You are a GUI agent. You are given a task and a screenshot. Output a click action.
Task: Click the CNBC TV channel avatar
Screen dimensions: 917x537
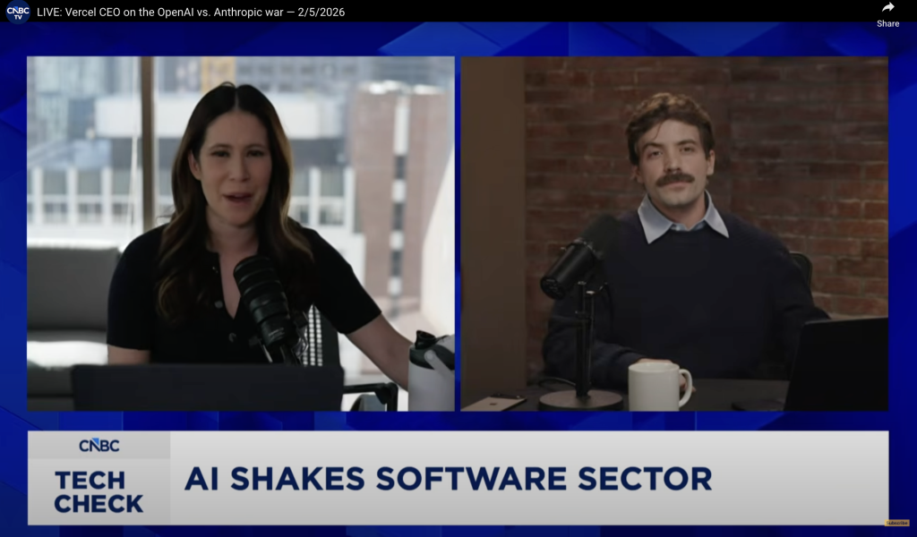coord(18,12)
